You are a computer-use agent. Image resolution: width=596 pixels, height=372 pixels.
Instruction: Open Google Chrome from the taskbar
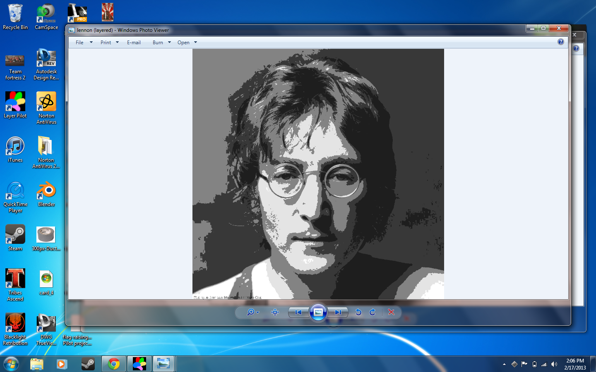pyautogui.click(x=114, y=364)
